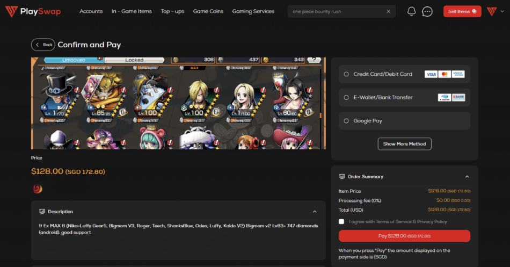Select Credit Card/Debit Card payment option
This screenshot has width=510, height=267.
346,74
